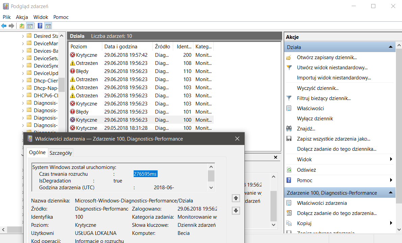Click the funnel icon for 'Utwórz widok niestandardowy...'
The width and height of the screenshot is (402, 243).
point(289,68)
